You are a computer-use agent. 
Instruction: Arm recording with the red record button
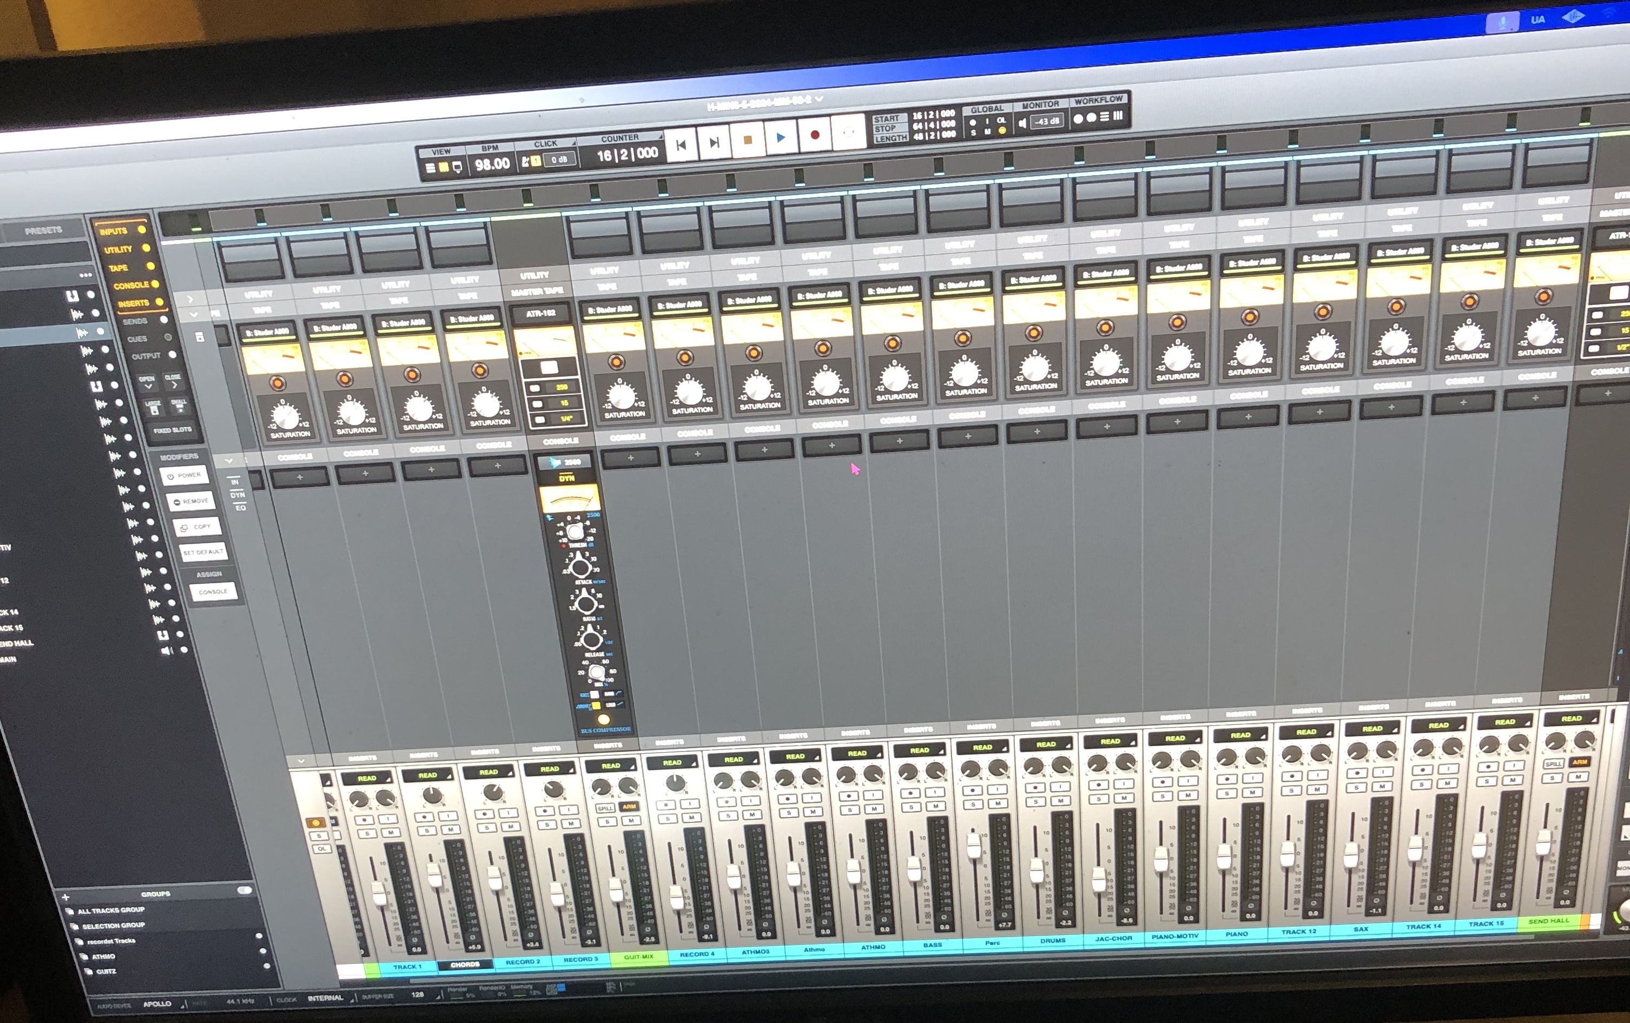point(814,135)
